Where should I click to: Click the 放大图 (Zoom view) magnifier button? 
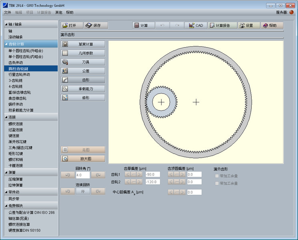tap(83, 158)
